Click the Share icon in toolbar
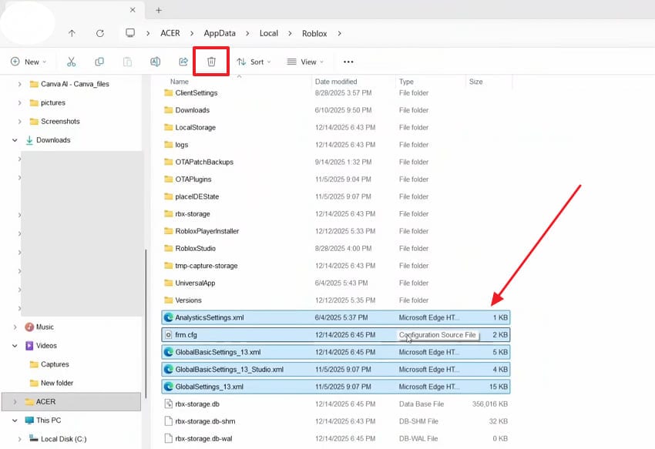This screenshot has height=449, width=655. 183,62
